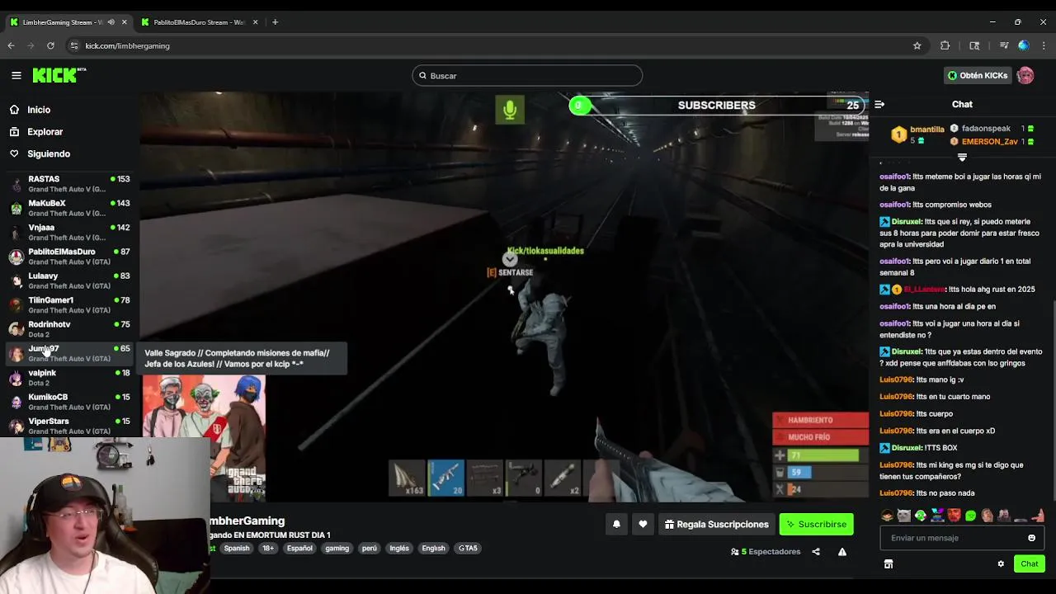1056x594 pixels.
Task: Click the green Suscribirse button
Action: 817,525
